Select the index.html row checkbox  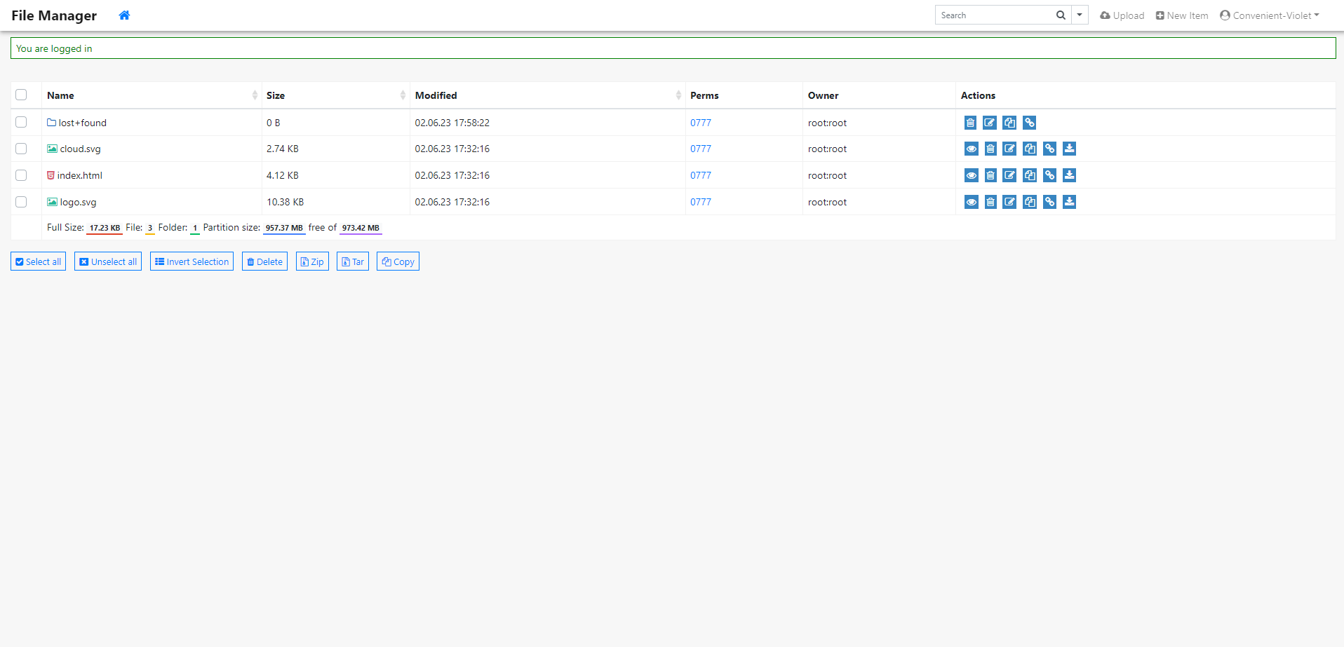21,175
